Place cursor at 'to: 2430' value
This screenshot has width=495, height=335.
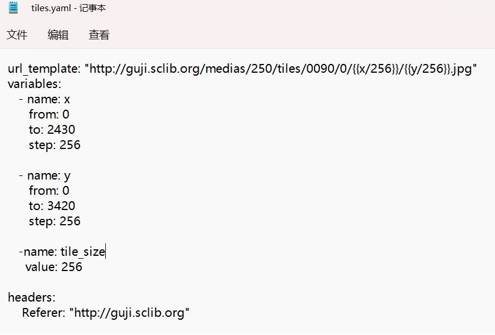click(x=61, y=130)
